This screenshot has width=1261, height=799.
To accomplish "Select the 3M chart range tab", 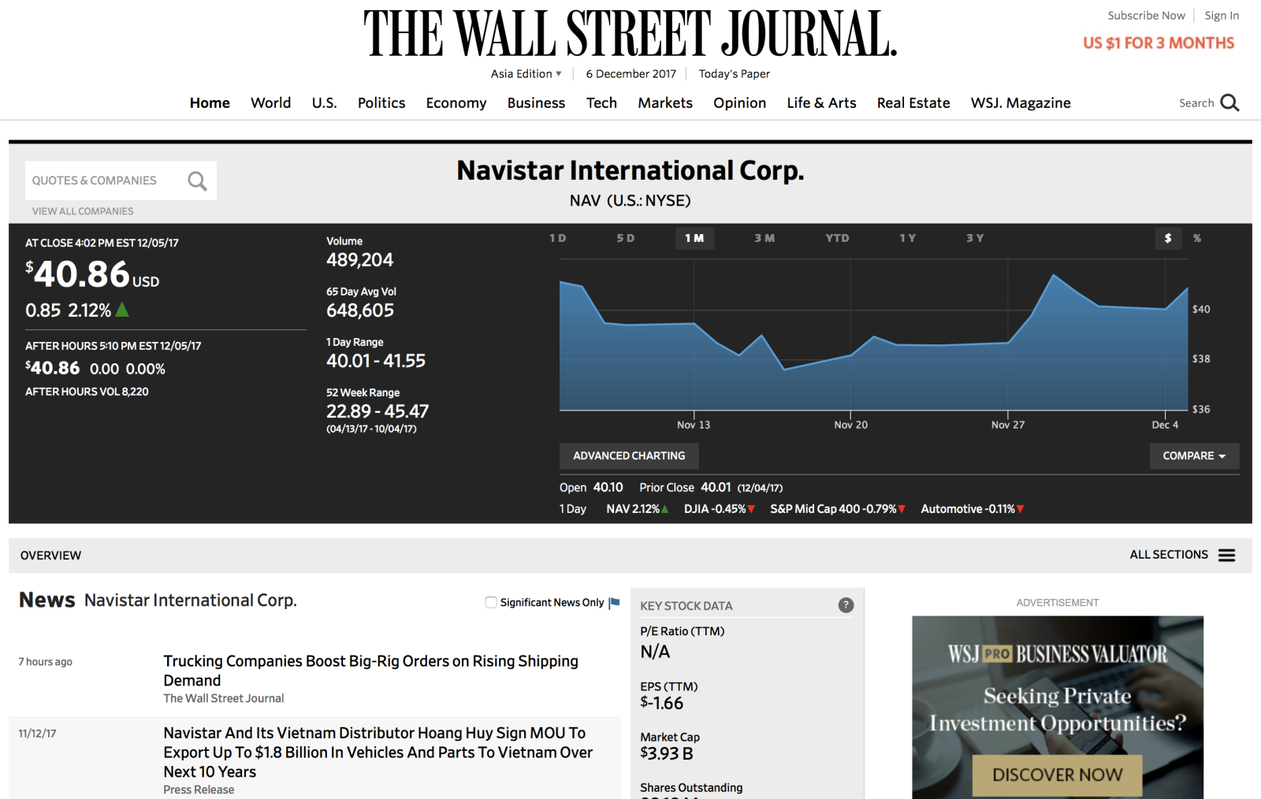I will tap(764, 238).
